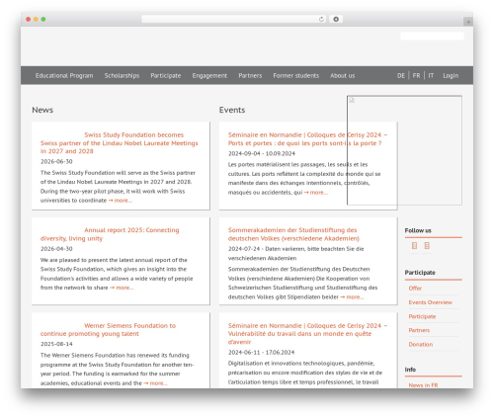
Task: Click the News in FR sidebar link
Action: 423,385
